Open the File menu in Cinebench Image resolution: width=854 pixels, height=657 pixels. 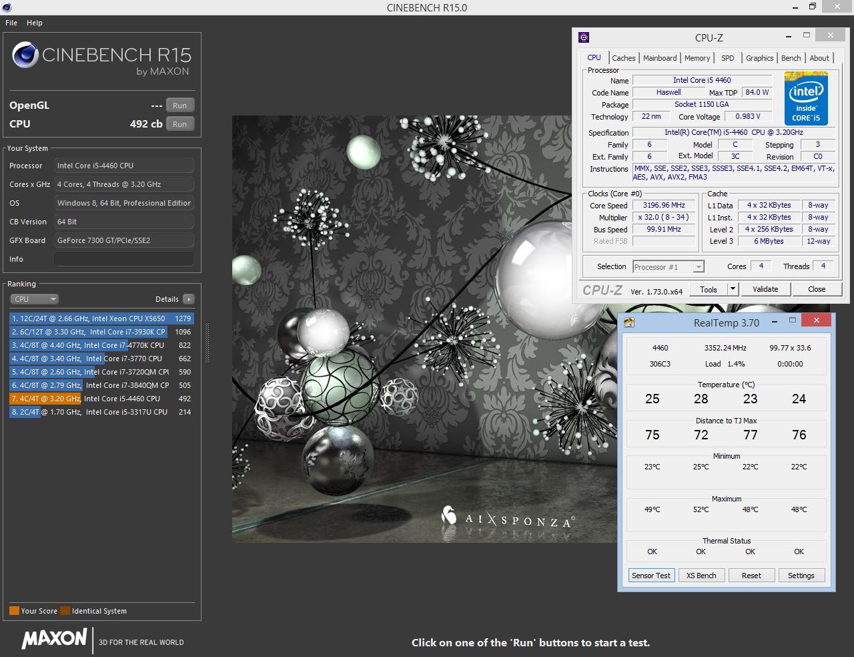point(11,23)
